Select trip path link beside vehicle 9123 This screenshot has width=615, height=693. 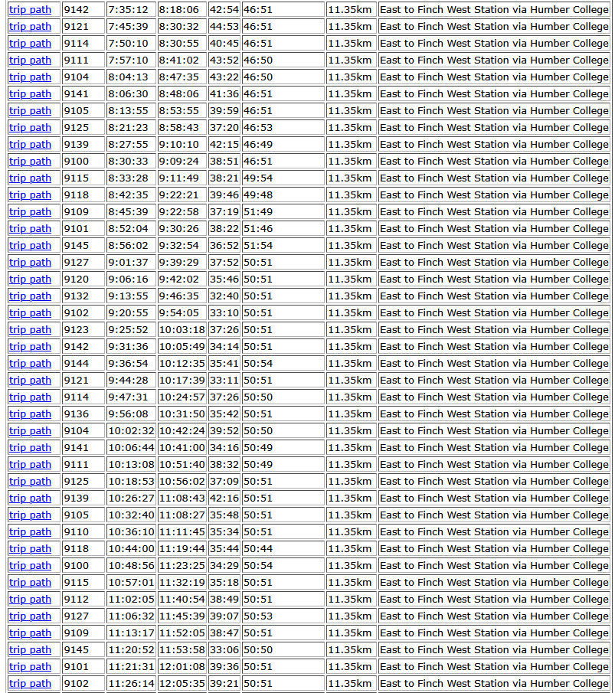point(30,330)
